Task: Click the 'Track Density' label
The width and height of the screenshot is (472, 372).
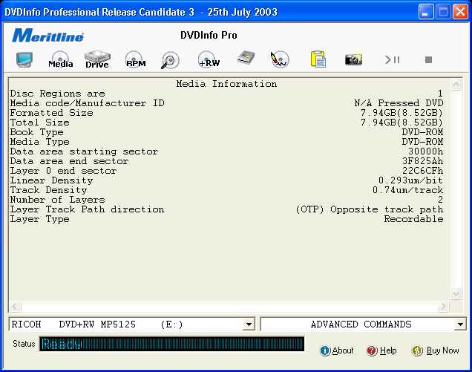Action: click(x=48, y=190)
